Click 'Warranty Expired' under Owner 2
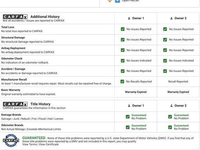 point(178,92)
